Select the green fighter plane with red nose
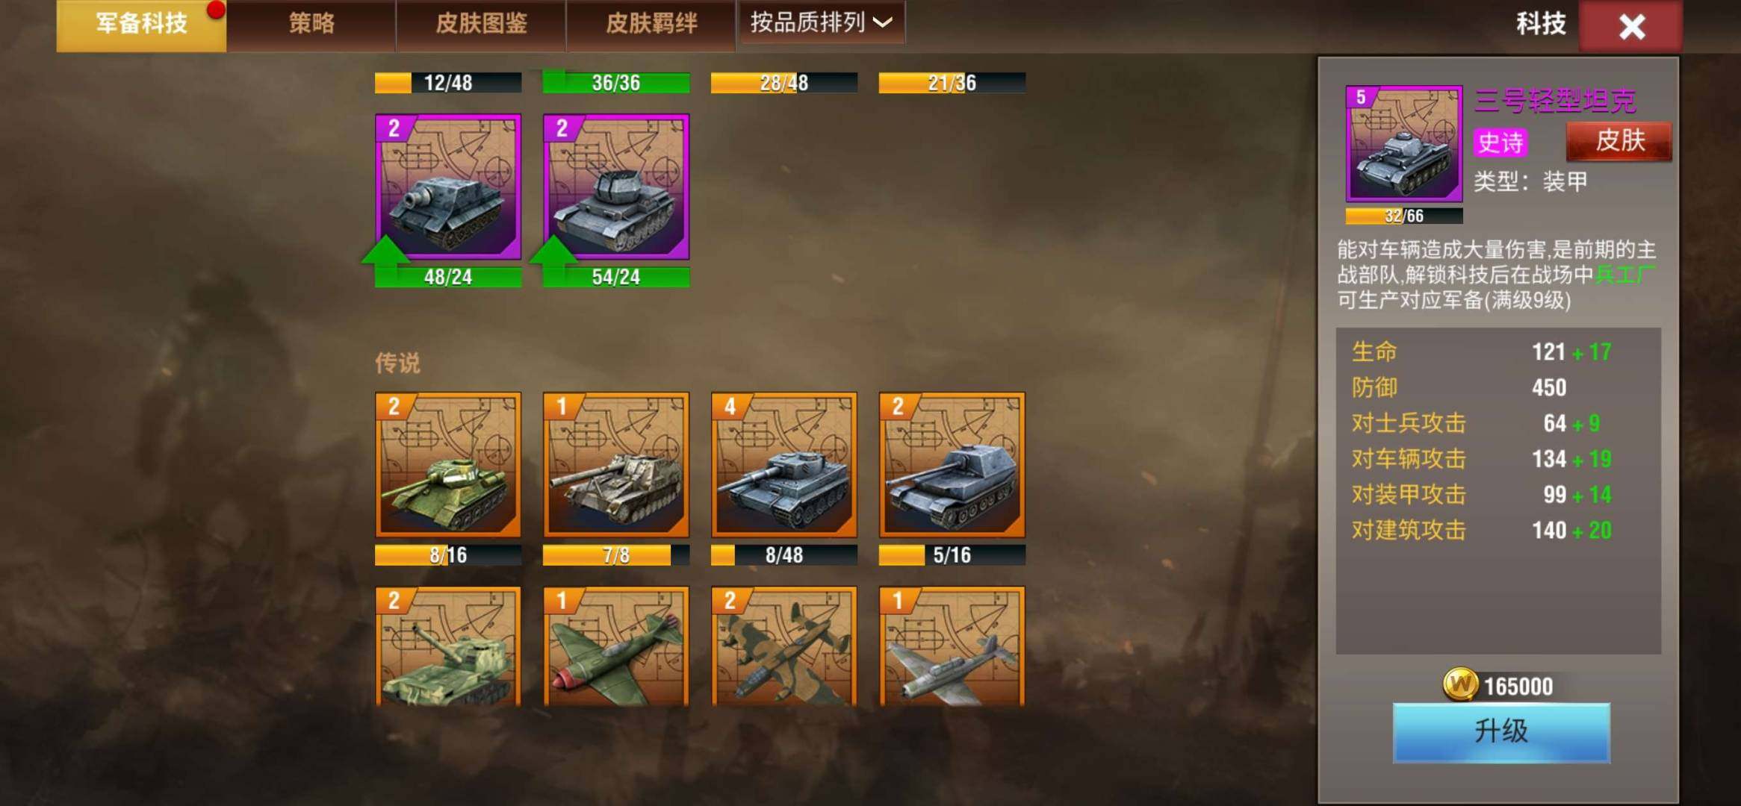 [616, 646]
